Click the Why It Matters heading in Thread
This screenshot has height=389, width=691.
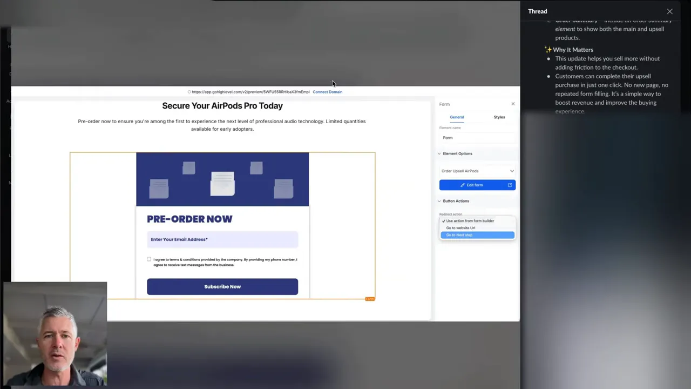point(573,50)
